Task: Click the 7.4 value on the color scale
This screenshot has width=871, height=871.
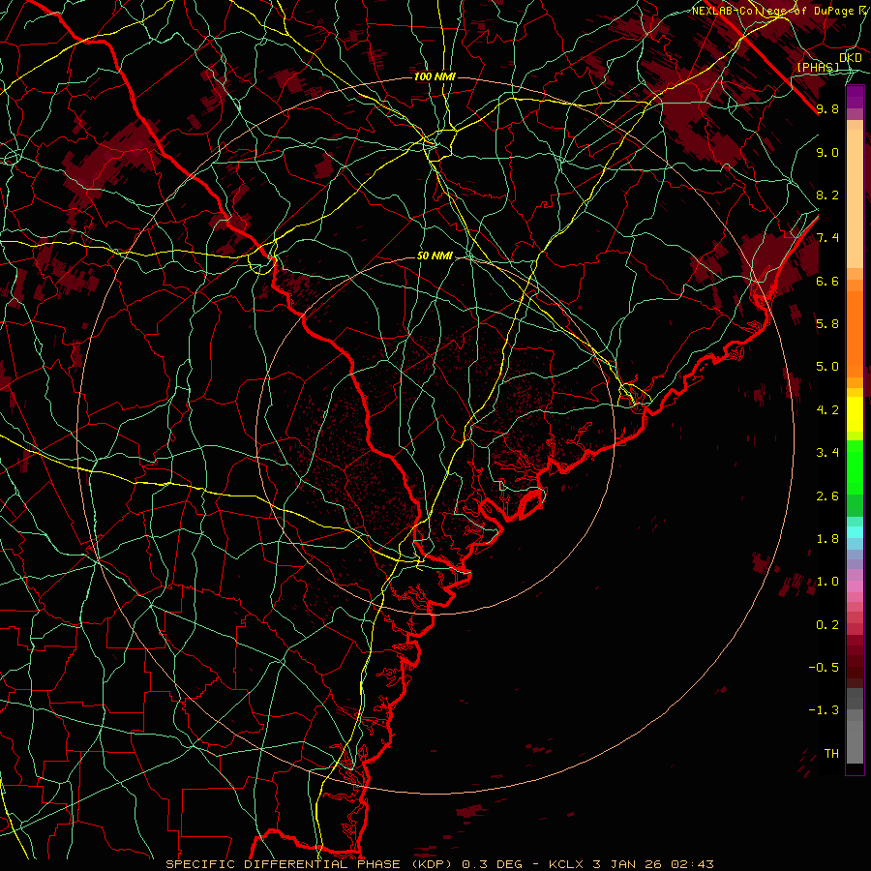Action: (827, 238)
